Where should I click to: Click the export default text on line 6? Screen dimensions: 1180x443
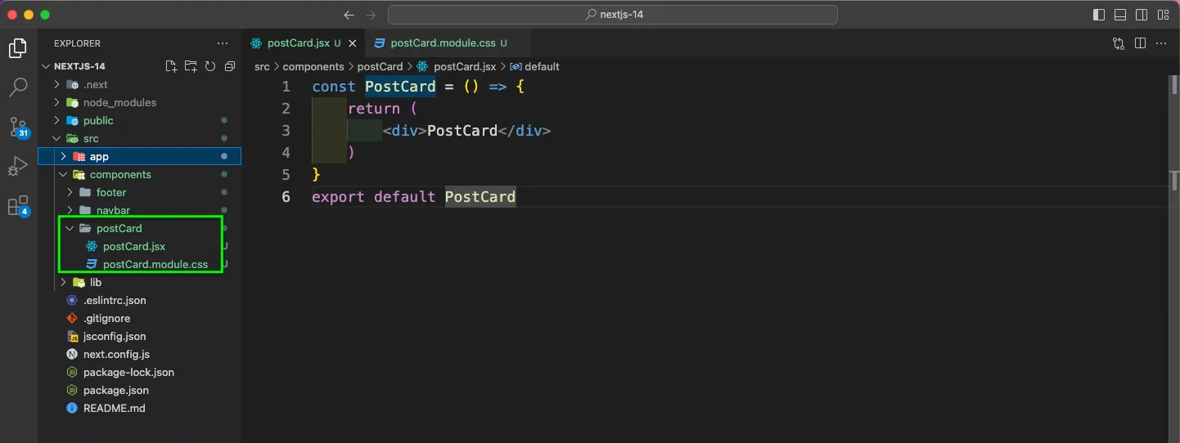(374, 196)
